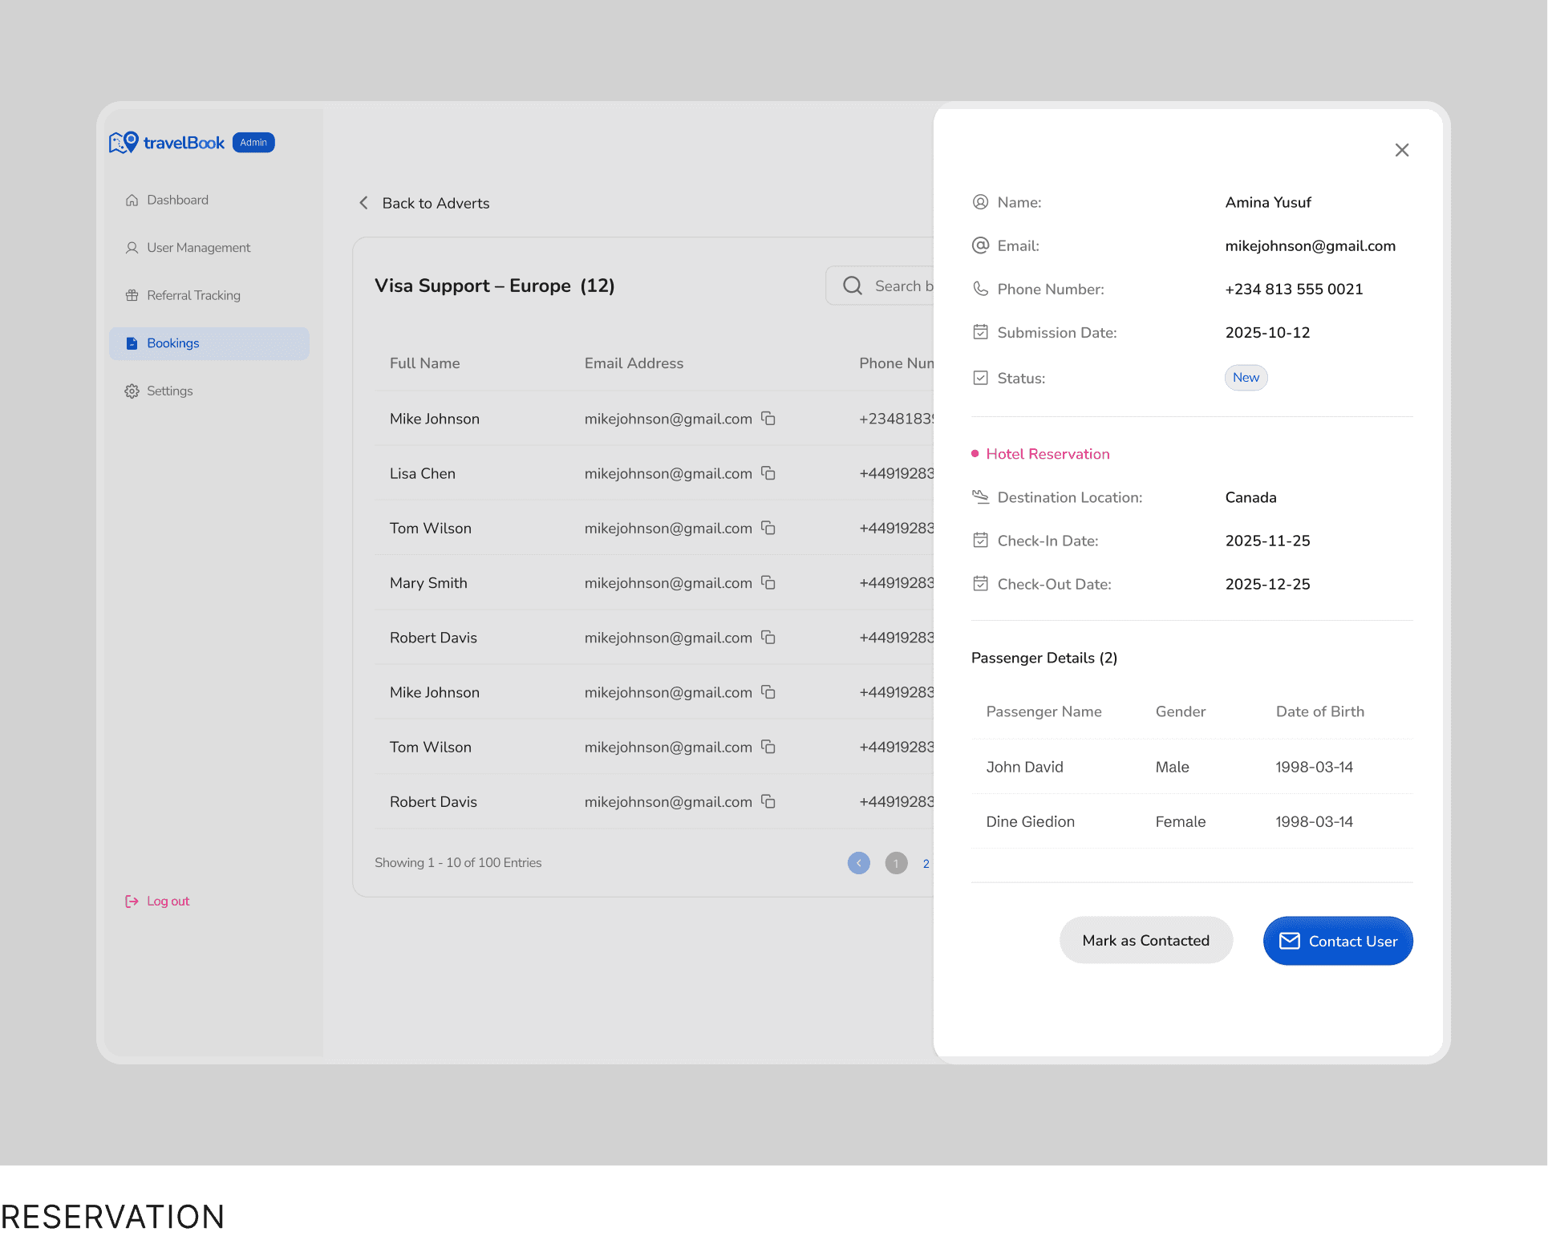Click the Log out icon
Screen dimensions: 1548x1240
132,902
